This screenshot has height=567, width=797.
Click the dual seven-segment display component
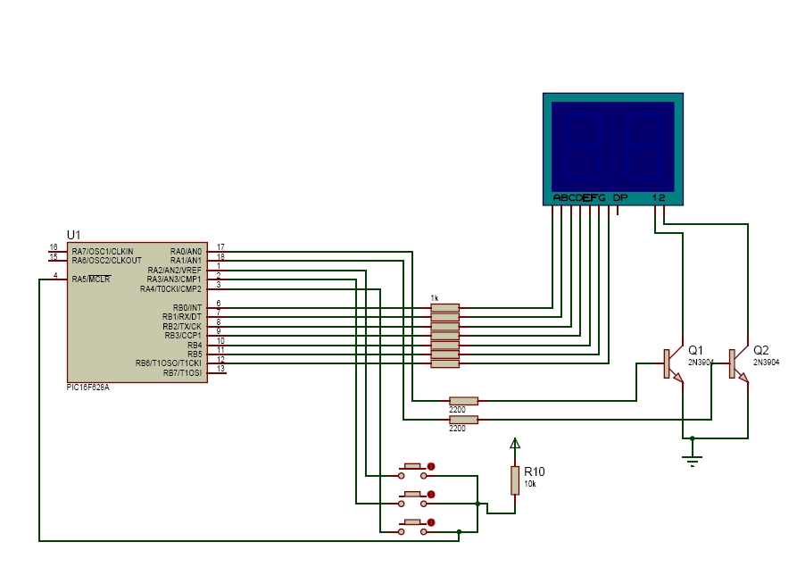click(613, 149)
